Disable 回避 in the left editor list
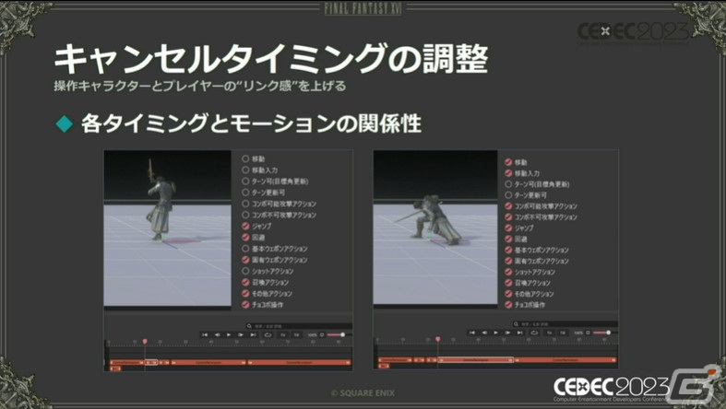 [245, 237]
